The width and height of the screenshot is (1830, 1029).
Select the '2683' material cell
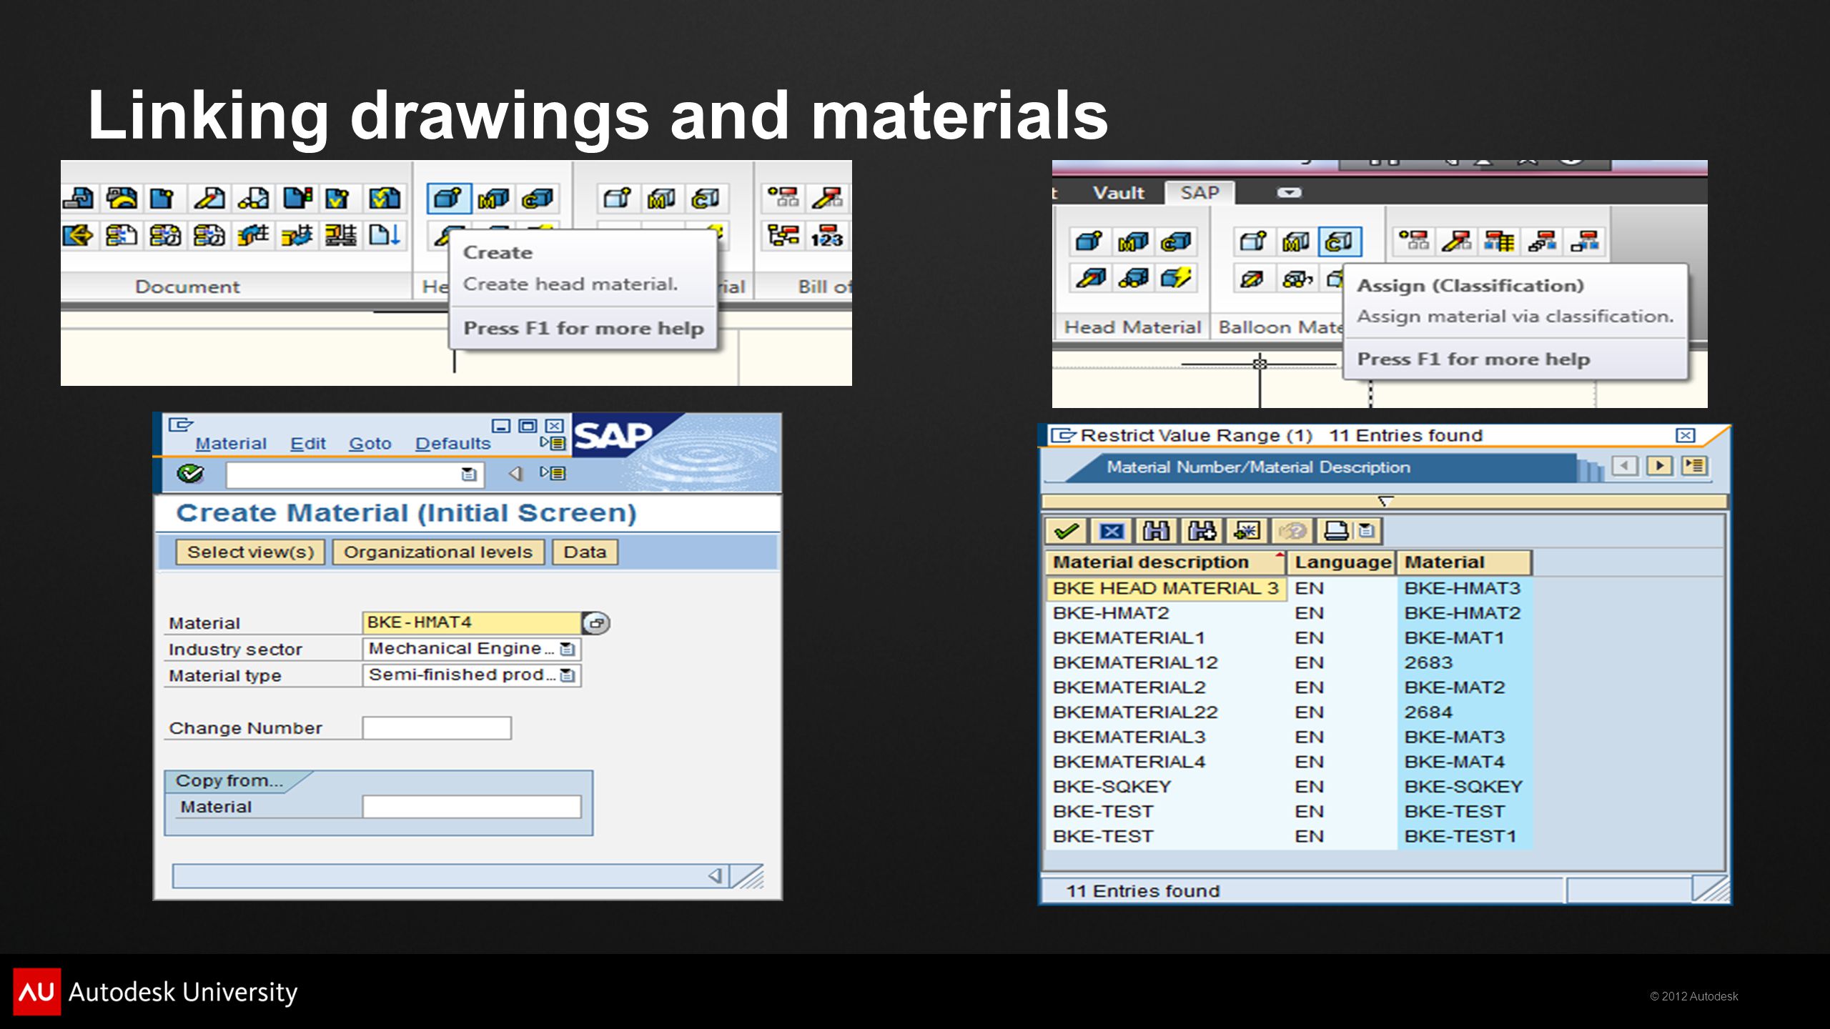(x=1464, y=662)
